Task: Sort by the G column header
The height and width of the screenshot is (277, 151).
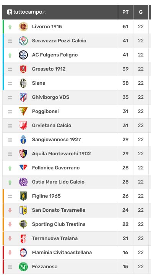Action: pyautogui.click(x=141, y=12)
